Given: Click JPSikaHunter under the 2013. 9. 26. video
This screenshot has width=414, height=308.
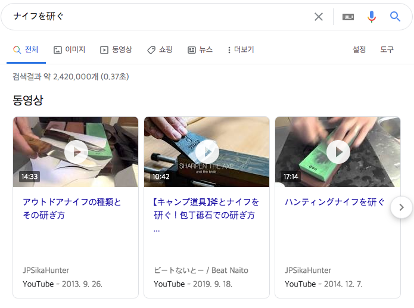Looking at the screenshot, I should [x=46, y=270].
